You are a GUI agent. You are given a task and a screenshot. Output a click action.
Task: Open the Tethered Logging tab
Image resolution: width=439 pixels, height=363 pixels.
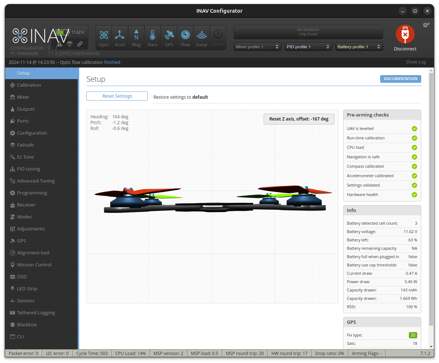[x=41, y=313]
